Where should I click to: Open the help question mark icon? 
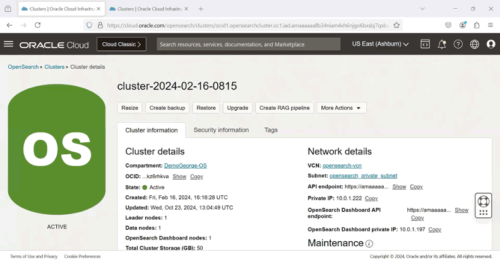(x=458, y=44)
